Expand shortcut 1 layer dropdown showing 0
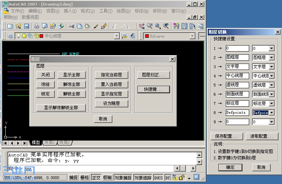Viewport: 282px width, 184px height. click(271, 48)
